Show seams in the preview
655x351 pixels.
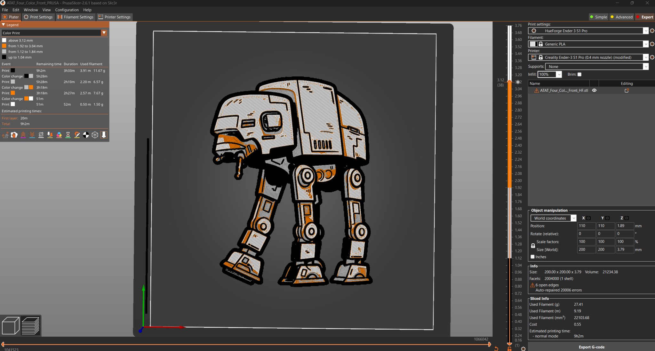coord(41,135)
